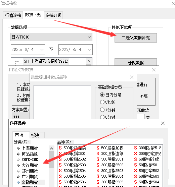This screenshot has height=187, width=175.
Task: Open the start date picker dropdown
Action: (x=42, y=50)
